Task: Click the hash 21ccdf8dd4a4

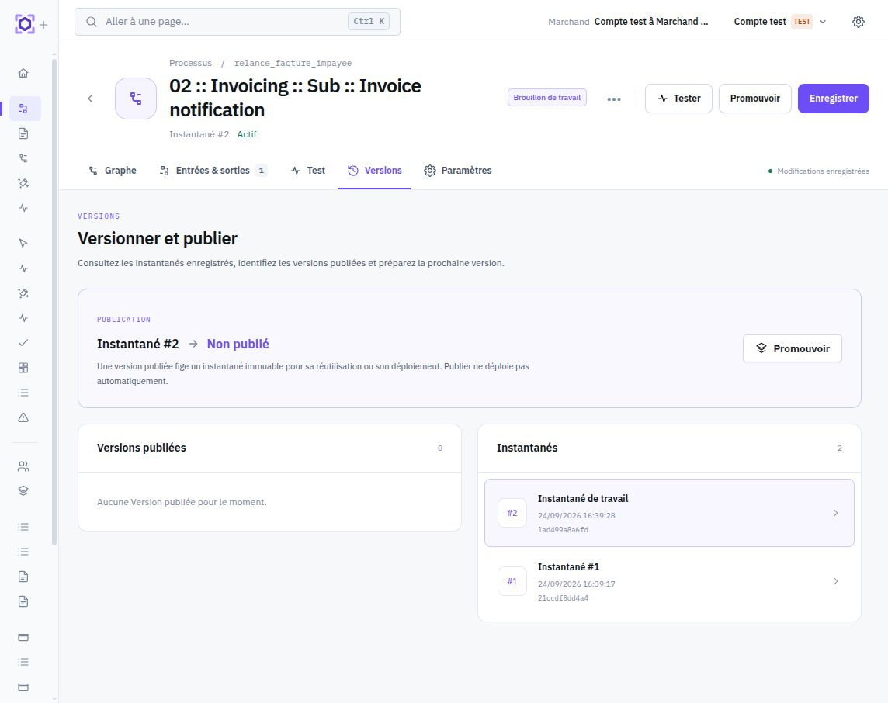Action: [563, 597]
